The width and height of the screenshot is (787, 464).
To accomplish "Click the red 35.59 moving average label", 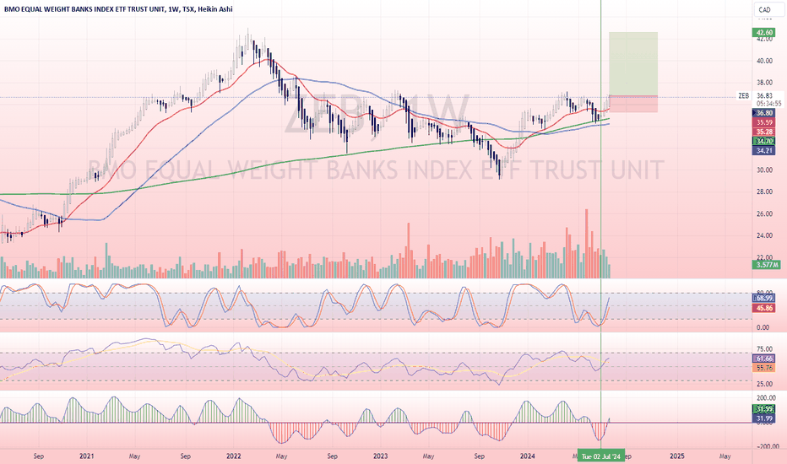I will pos(764,122).
